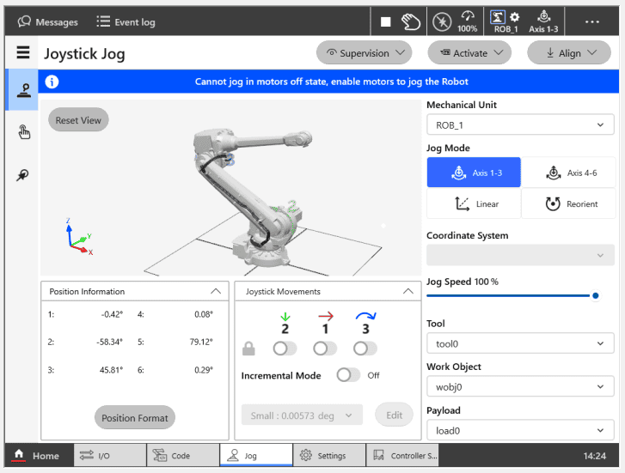The image size is (625, 473).
Task: Expand the Mechanical Unit ROB_1 dropdown
Action: click(x=518, y=125)
